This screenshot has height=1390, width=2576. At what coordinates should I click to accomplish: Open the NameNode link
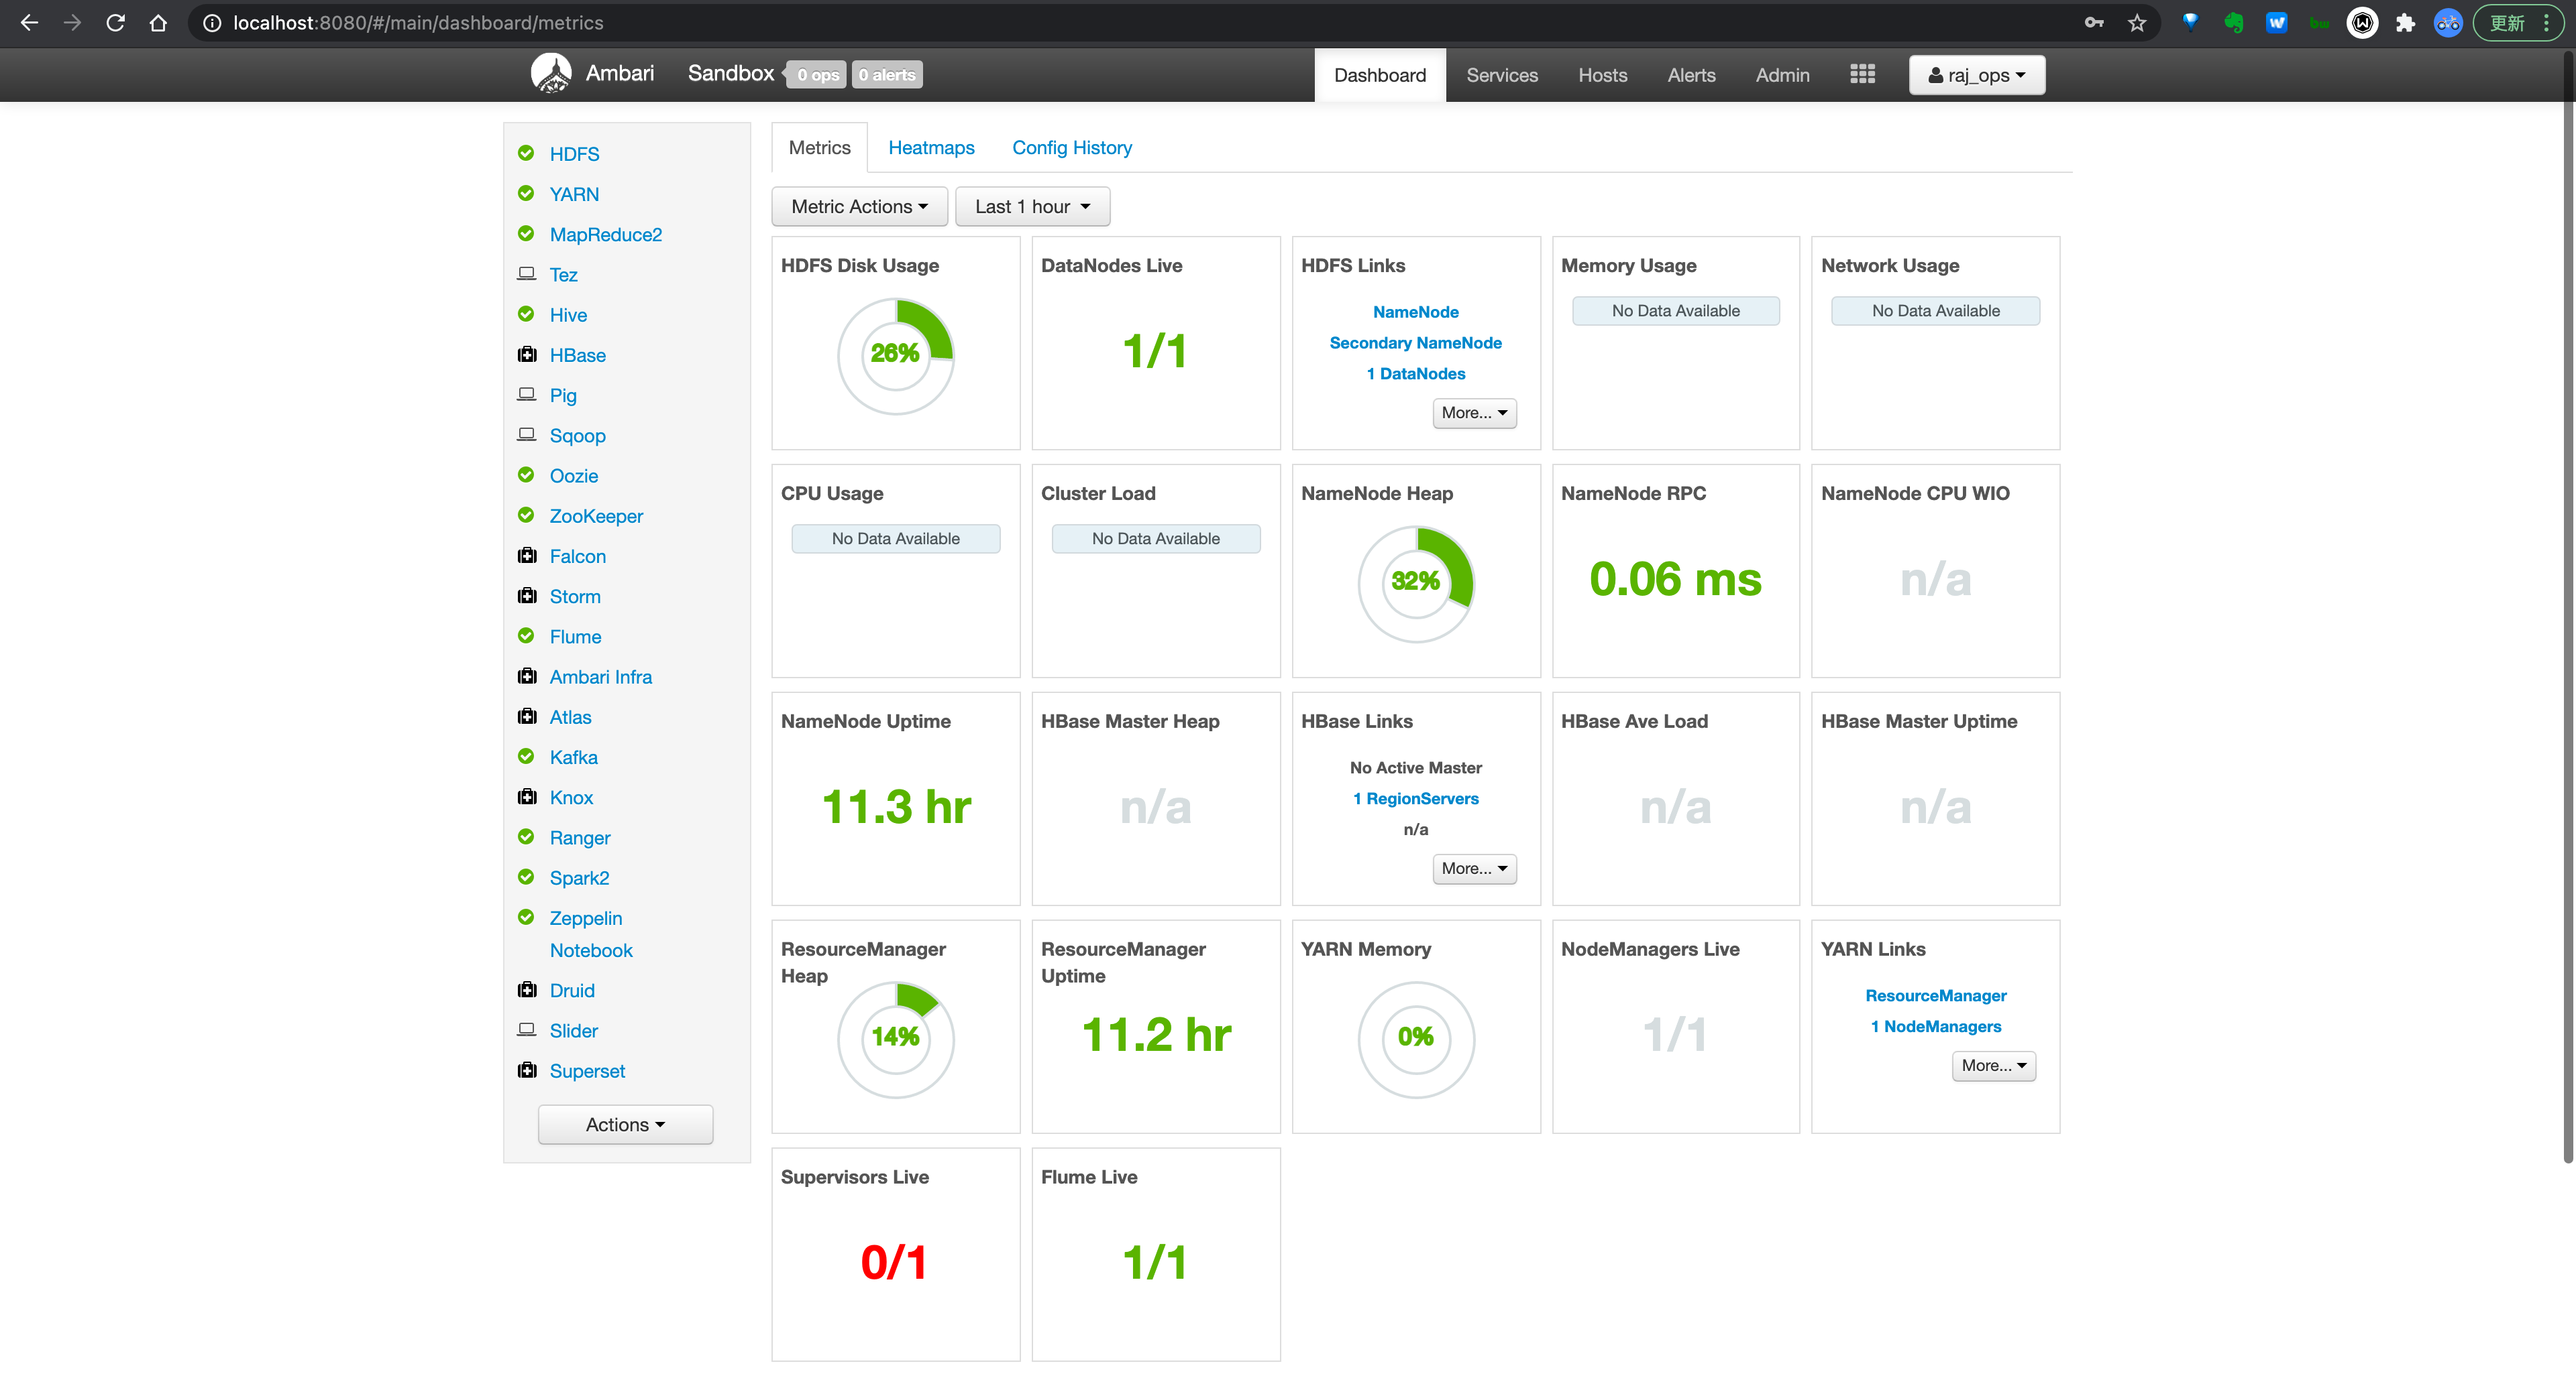(1415, 312)
